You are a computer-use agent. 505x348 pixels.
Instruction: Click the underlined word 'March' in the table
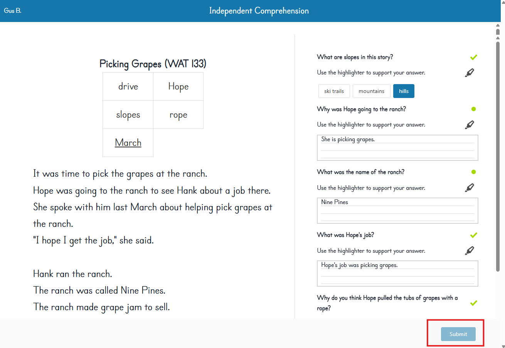tap(128, 143)
